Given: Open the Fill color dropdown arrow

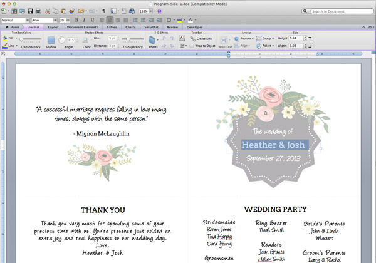Looking at the screenshot, I should pyautogui.click(x=16, y=38).
